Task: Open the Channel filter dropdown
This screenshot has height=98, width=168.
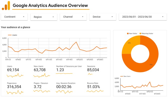Action: pos(73,17)
